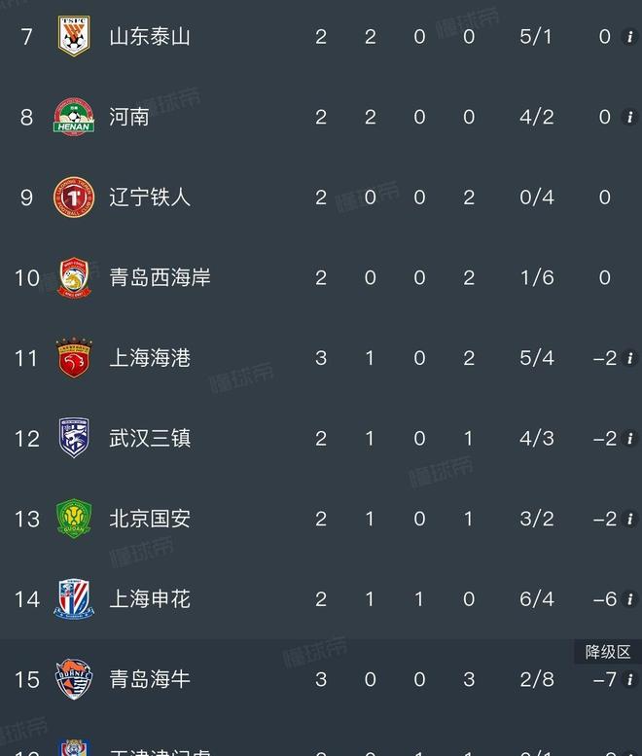Viewport: 642px width, 756px height.
Task: Open info icon on 武汉三镇 row
Action: (x=629, y=438)
